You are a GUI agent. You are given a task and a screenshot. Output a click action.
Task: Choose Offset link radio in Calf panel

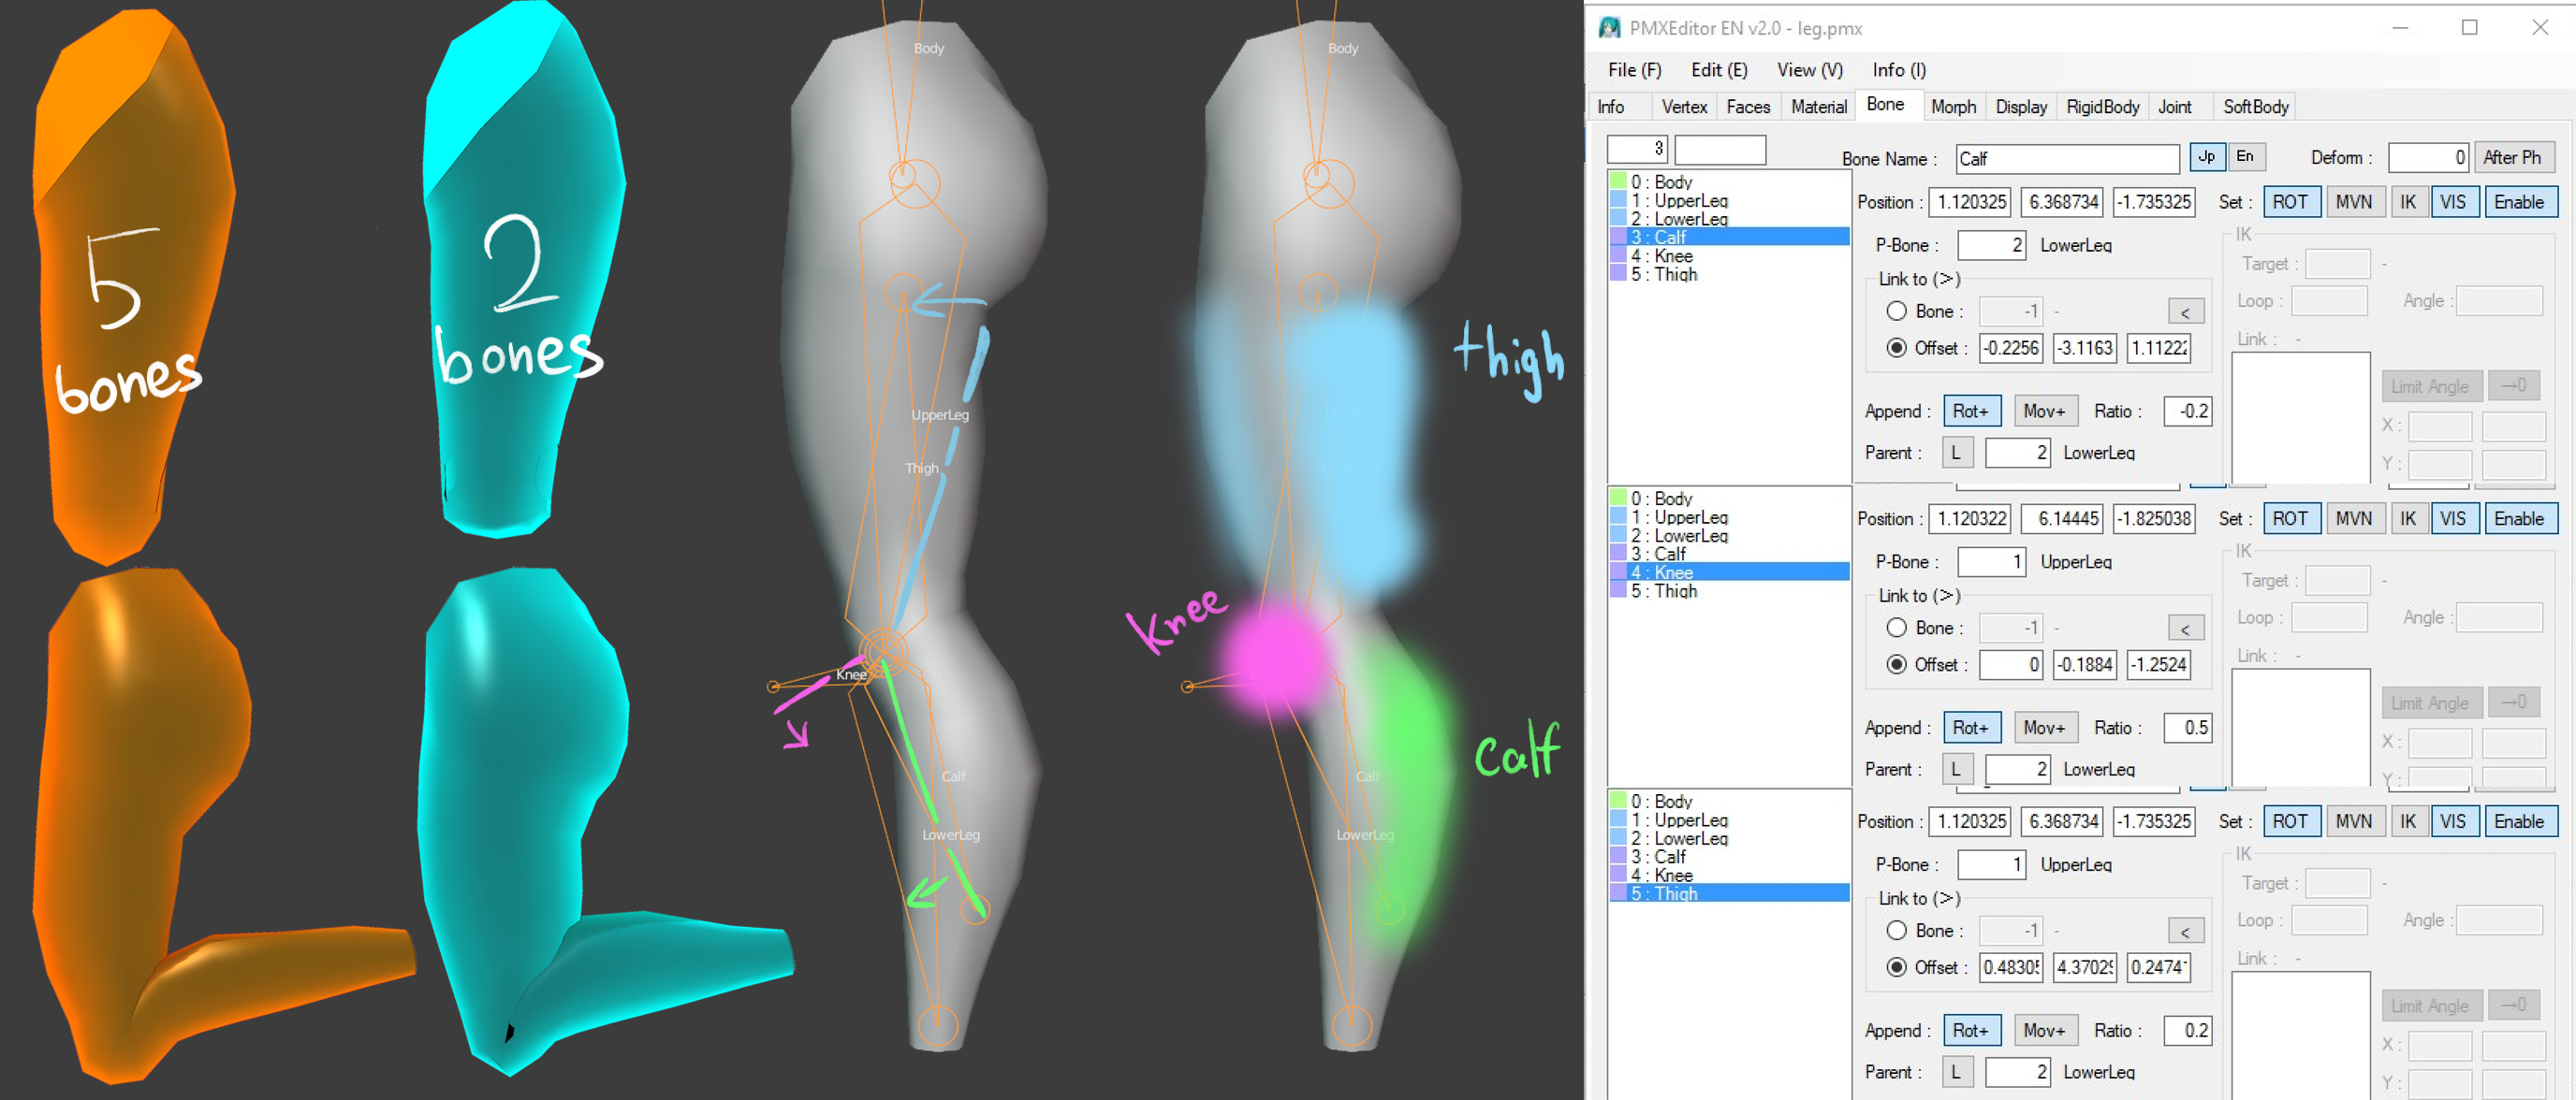click(x=1895, y=348)
